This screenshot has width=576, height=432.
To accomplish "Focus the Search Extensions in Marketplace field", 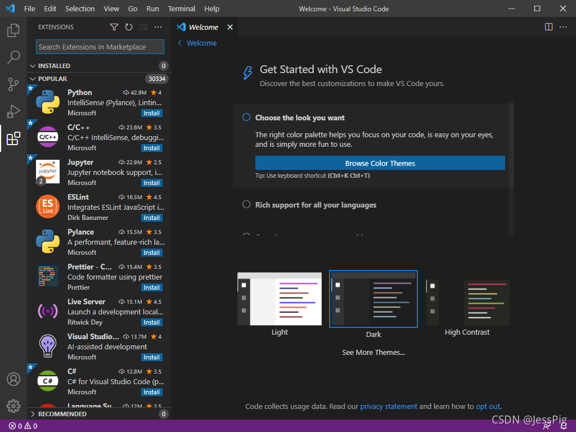I will pyautogui.click(x=100, y=47).
